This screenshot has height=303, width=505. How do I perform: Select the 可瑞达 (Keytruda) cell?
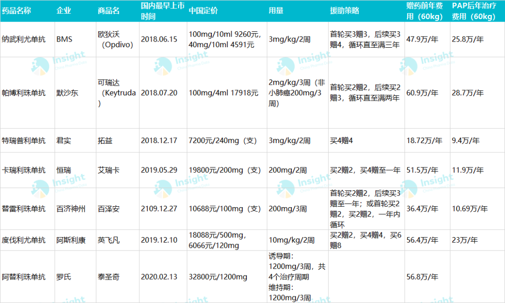coord(117,93)
